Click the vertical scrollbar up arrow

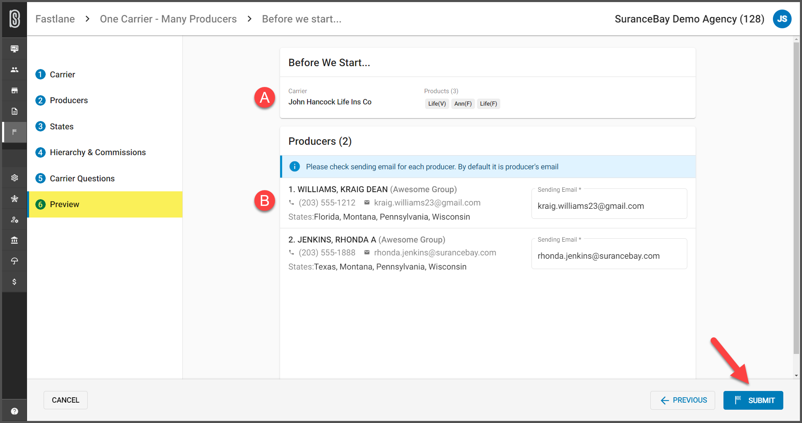coord(796,40)
